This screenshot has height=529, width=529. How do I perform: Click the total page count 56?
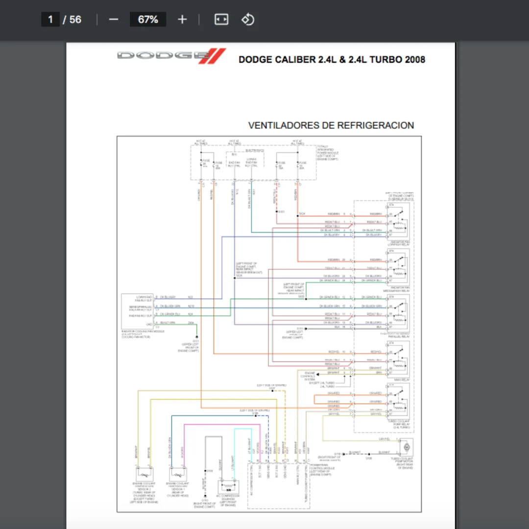[x=75, y=20]
